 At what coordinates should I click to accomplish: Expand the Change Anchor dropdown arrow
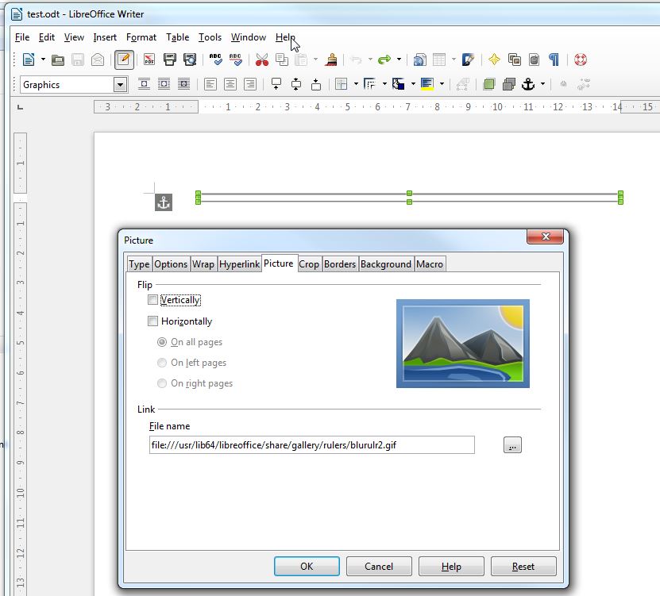pos(542,84)
